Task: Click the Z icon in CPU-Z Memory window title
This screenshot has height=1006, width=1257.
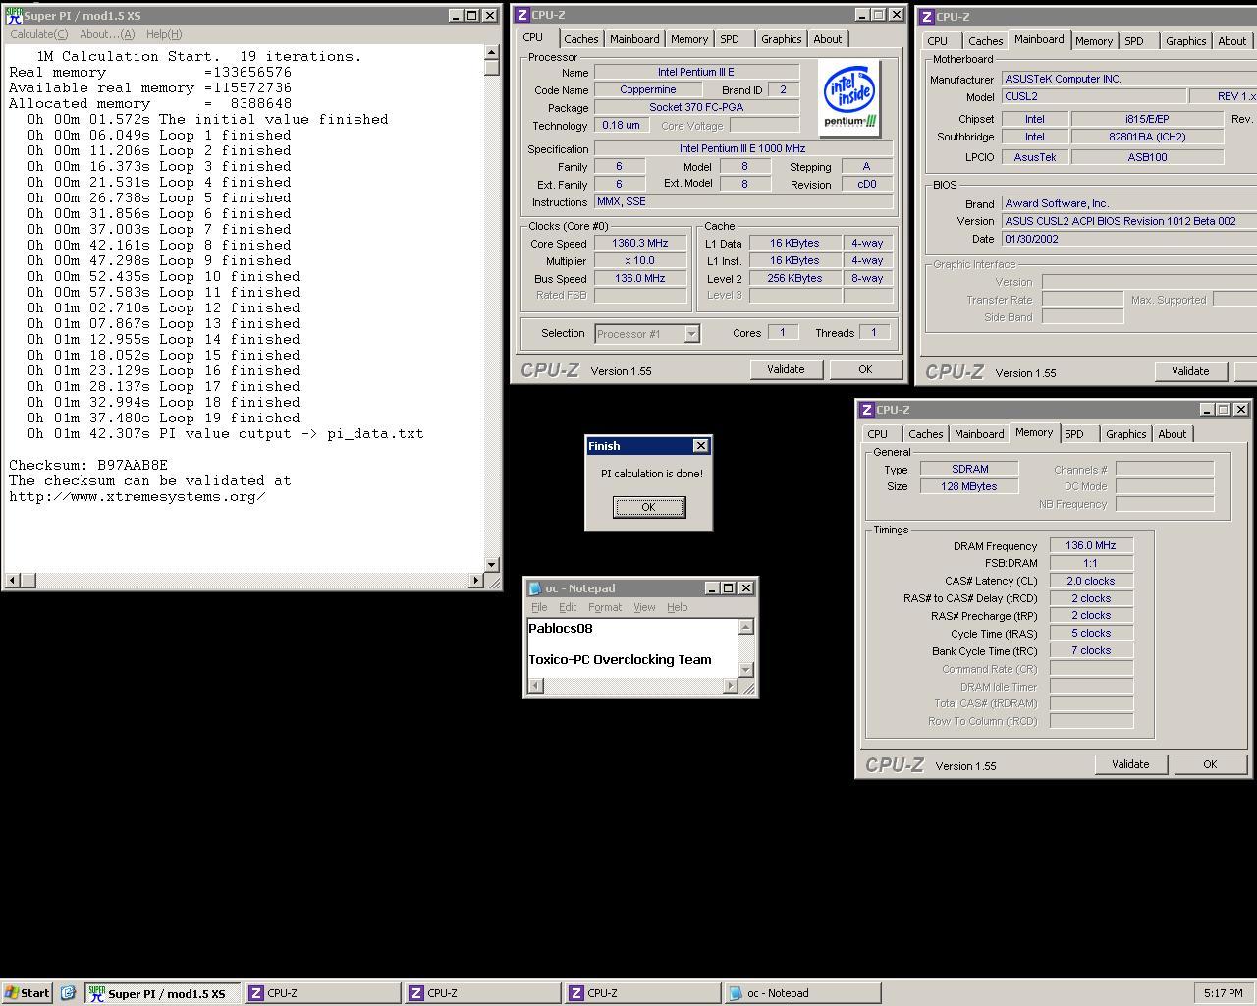Action: pos(867,409)
